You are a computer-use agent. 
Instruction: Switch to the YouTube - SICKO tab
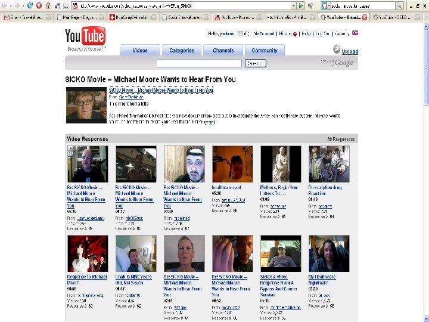tap(396, 17)
